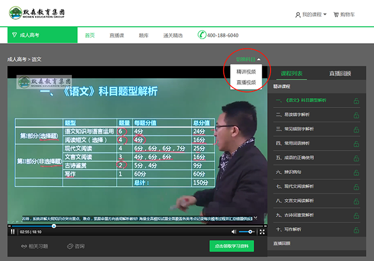
Task: Mute the video speaker icon
Action: 234,232
